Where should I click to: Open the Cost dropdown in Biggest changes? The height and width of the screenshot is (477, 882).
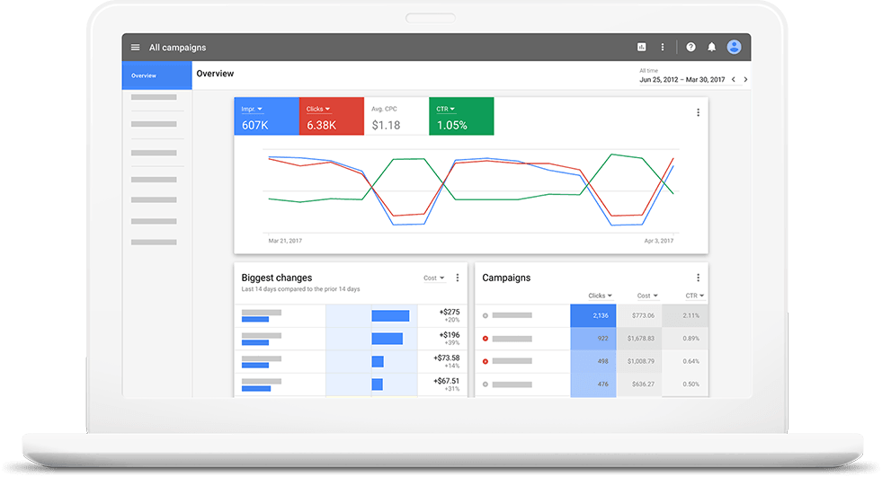point(434,278)
